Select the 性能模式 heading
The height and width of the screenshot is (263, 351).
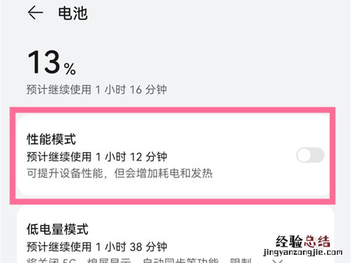coord(52,139)
